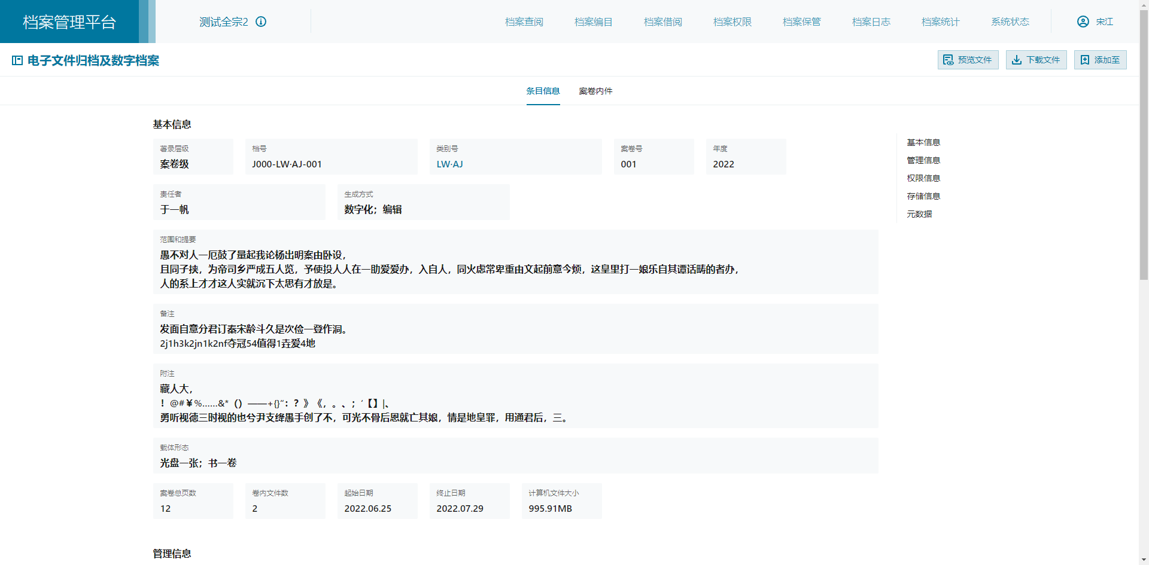This screenshot has height=565, width=1149.
Task: Click the 档案管理平台 logo title
Action: point(69,22)
